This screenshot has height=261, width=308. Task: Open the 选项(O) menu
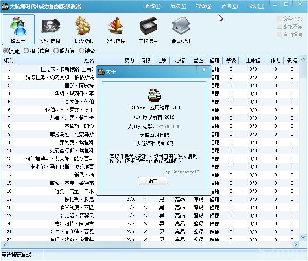pos(229,6)
